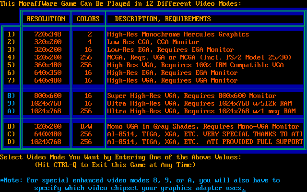Click the 'Hit CTRL-Q to Exit' text
Screen dimensions: 307x192
tap(115, 165)
